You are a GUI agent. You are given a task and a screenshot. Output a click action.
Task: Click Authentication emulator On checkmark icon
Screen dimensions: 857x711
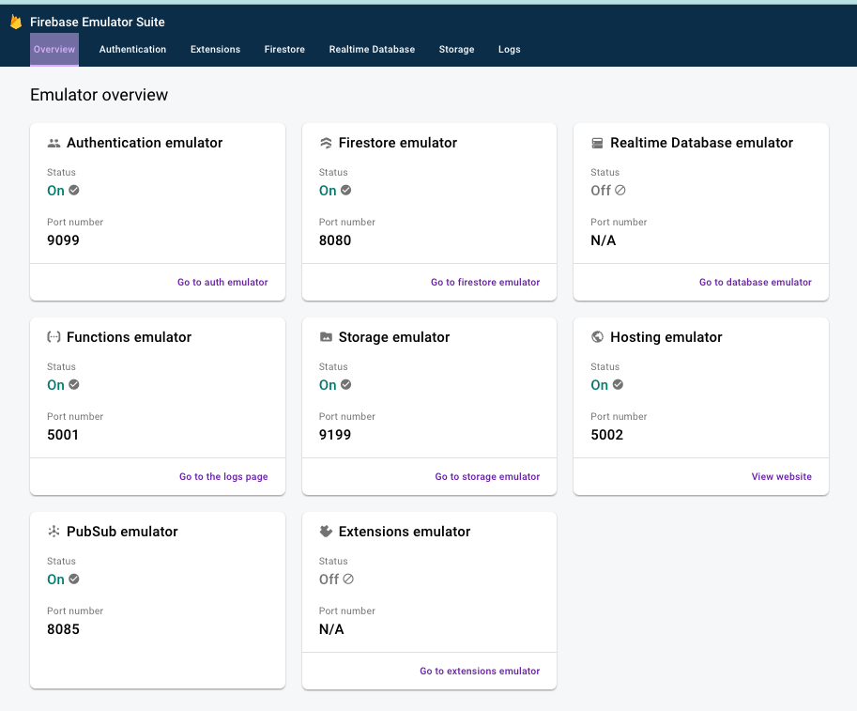tap(74, 190)
